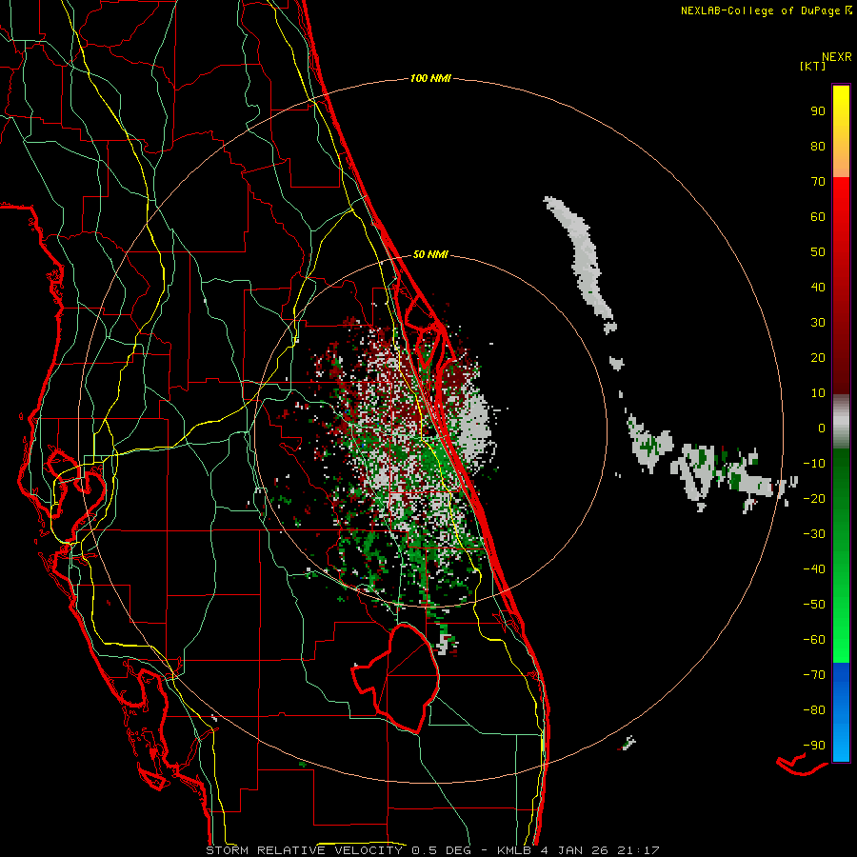Click the 40 value on velocity scale

click(x=818, y=288)
